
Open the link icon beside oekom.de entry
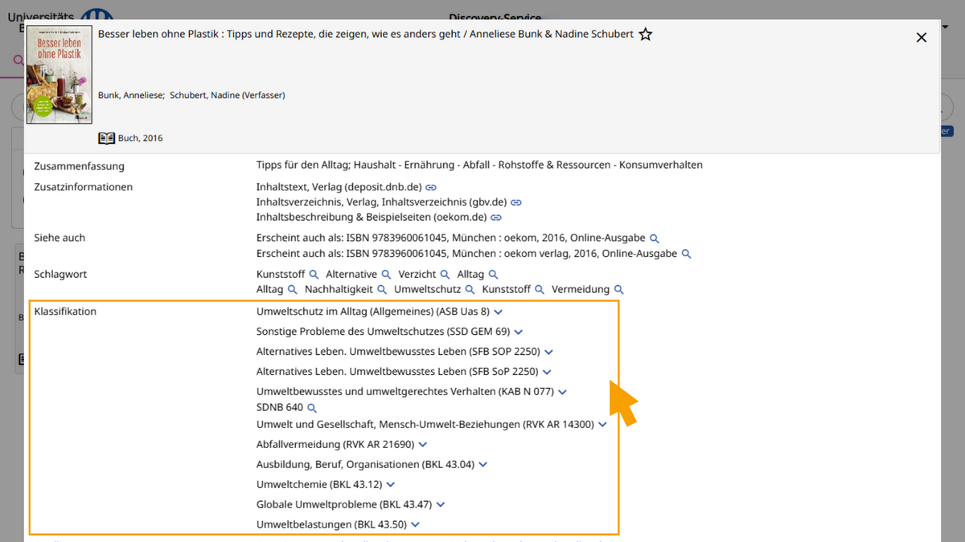pos(496,217)
